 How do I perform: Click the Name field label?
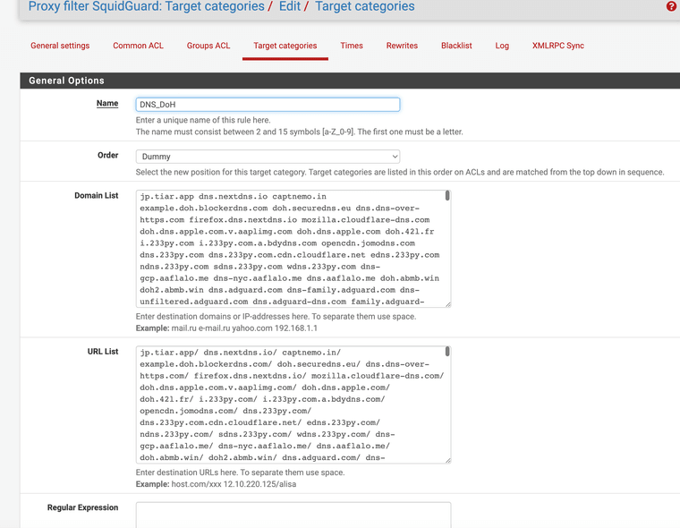[x=107, y=103]
